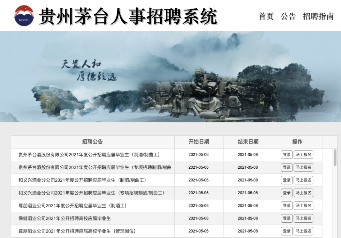The height and width of the screenshot is (238, 341).
Task: Click 马上报名 for 贵州茅台酒股份 (制酒/制曲工) row
Action: [303, 155]
